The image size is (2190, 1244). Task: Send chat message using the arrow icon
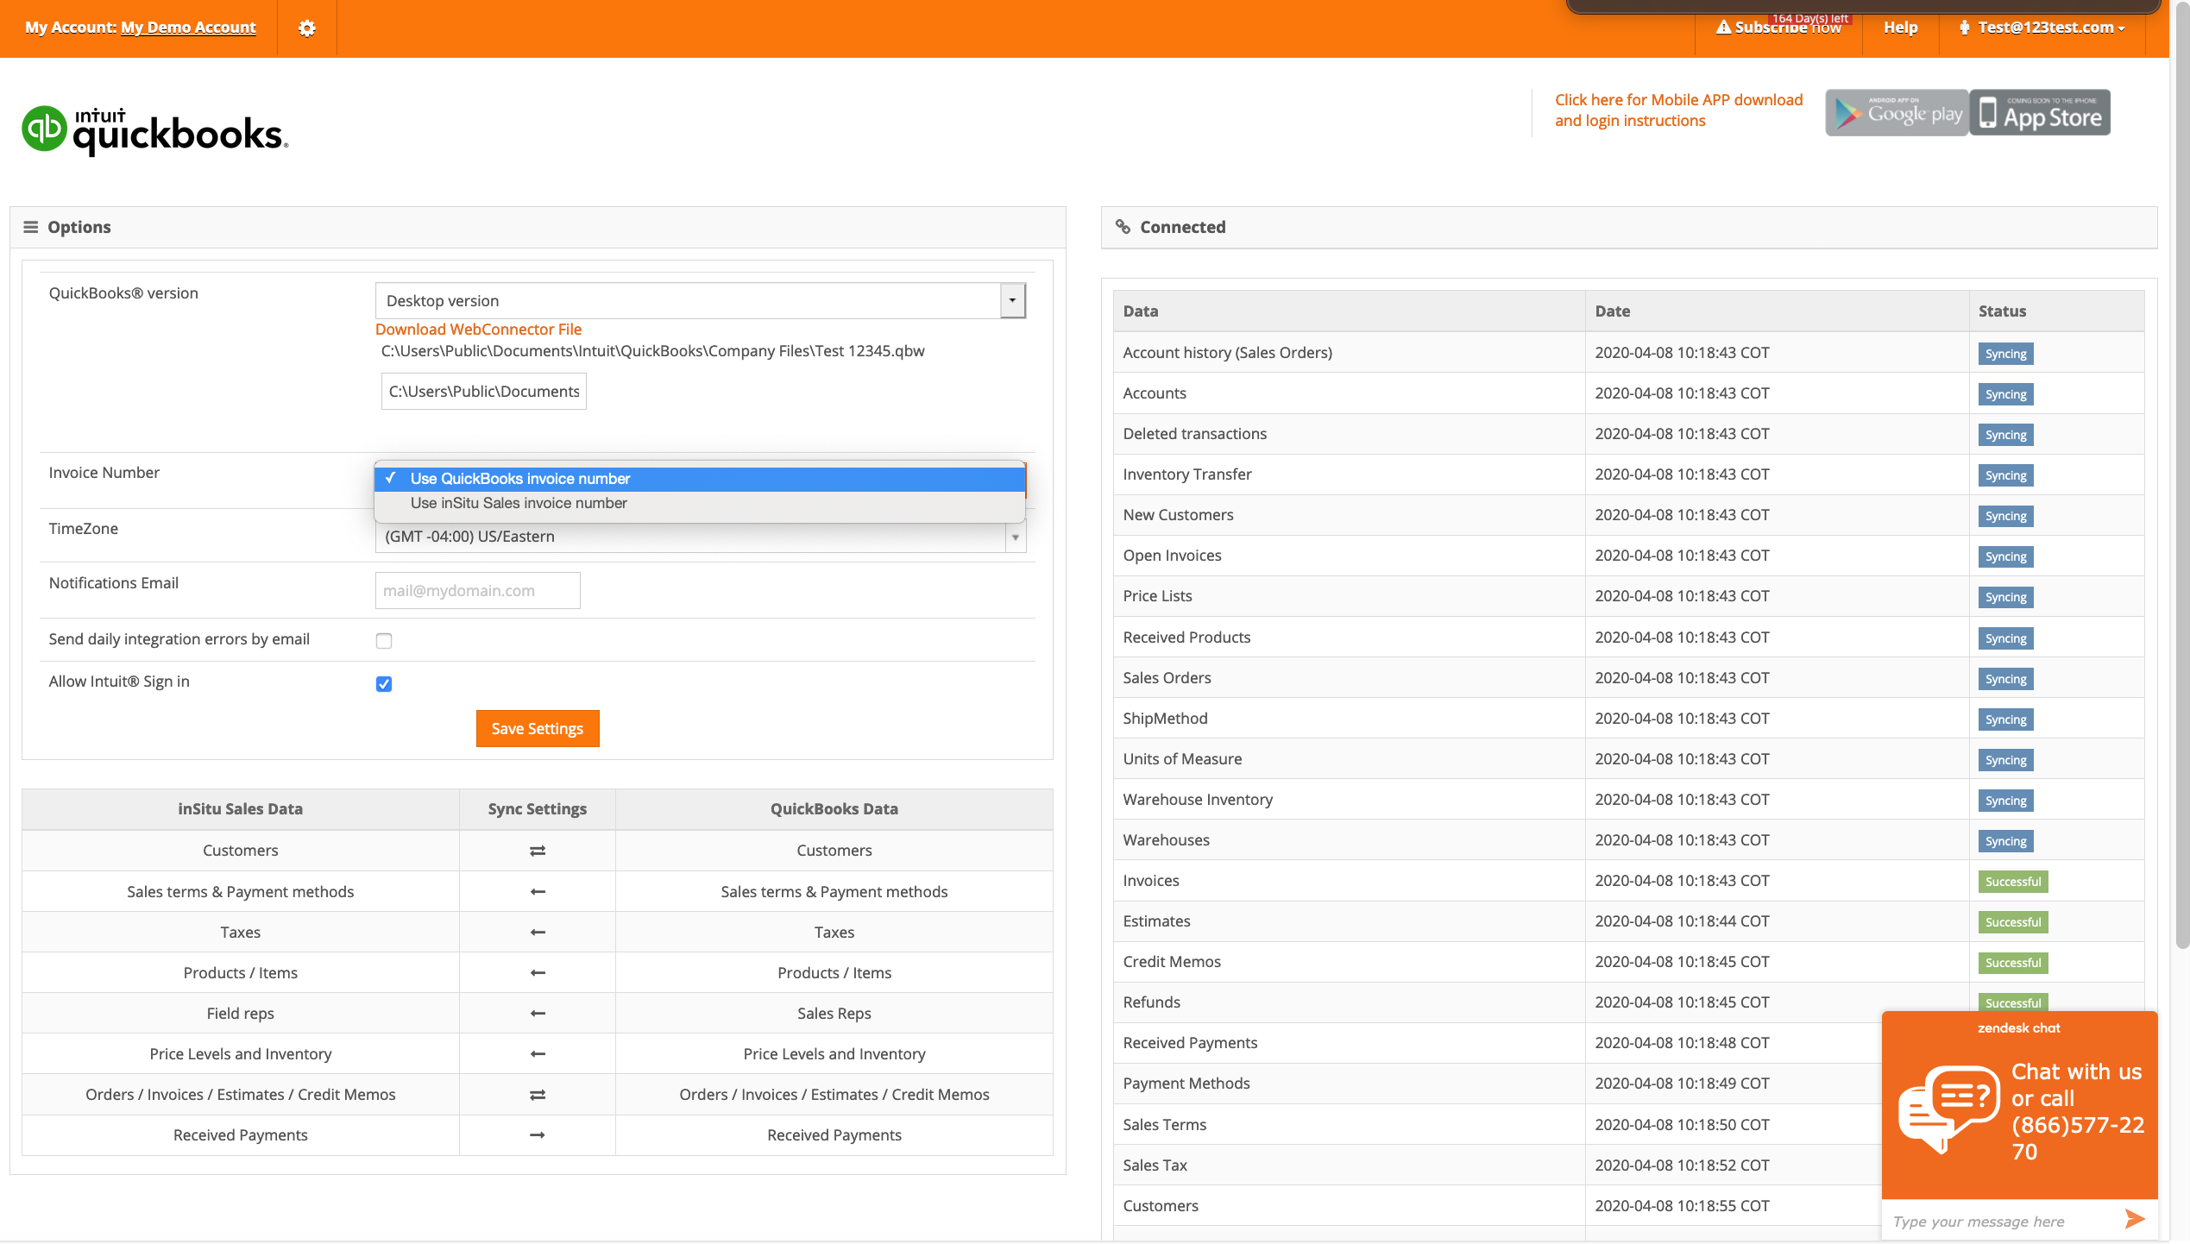pos(2136,1219)
